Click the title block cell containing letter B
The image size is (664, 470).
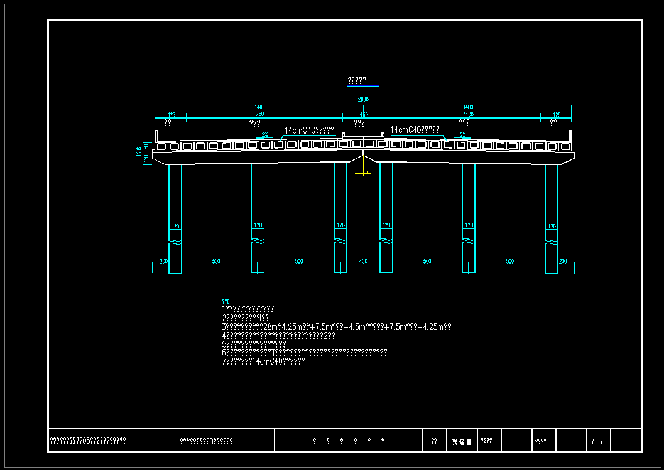[206, 441]
